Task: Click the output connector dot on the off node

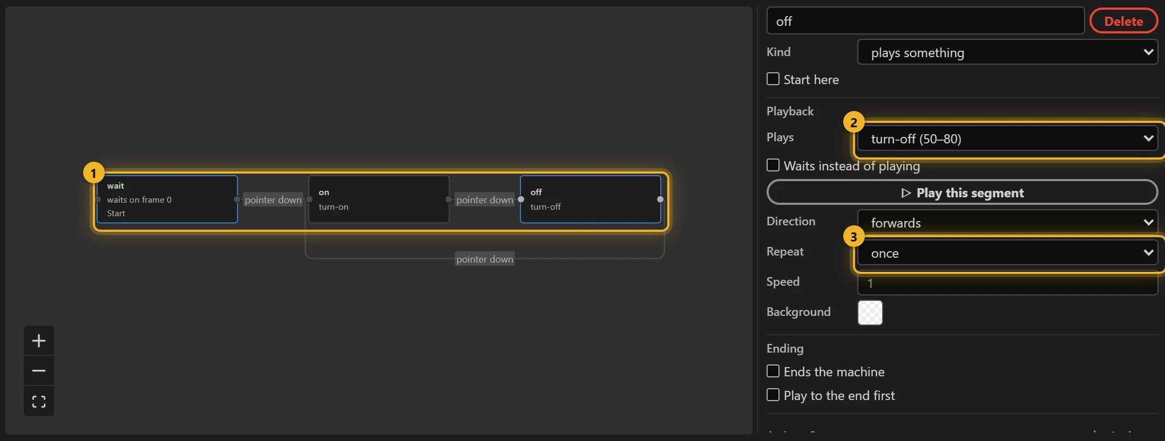Action: (660, 199)
